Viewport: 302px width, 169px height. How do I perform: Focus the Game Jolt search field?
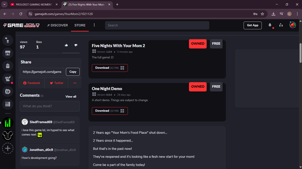157,25
